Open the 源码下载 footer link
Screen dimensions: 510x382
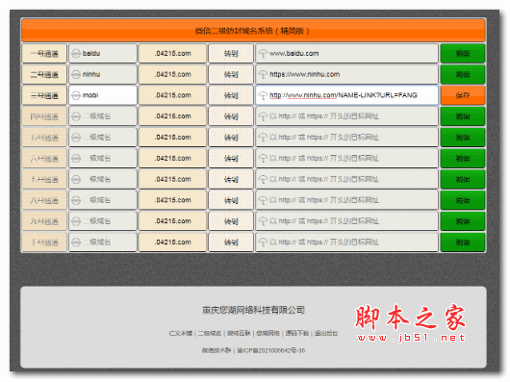click(x=297, y=333)
